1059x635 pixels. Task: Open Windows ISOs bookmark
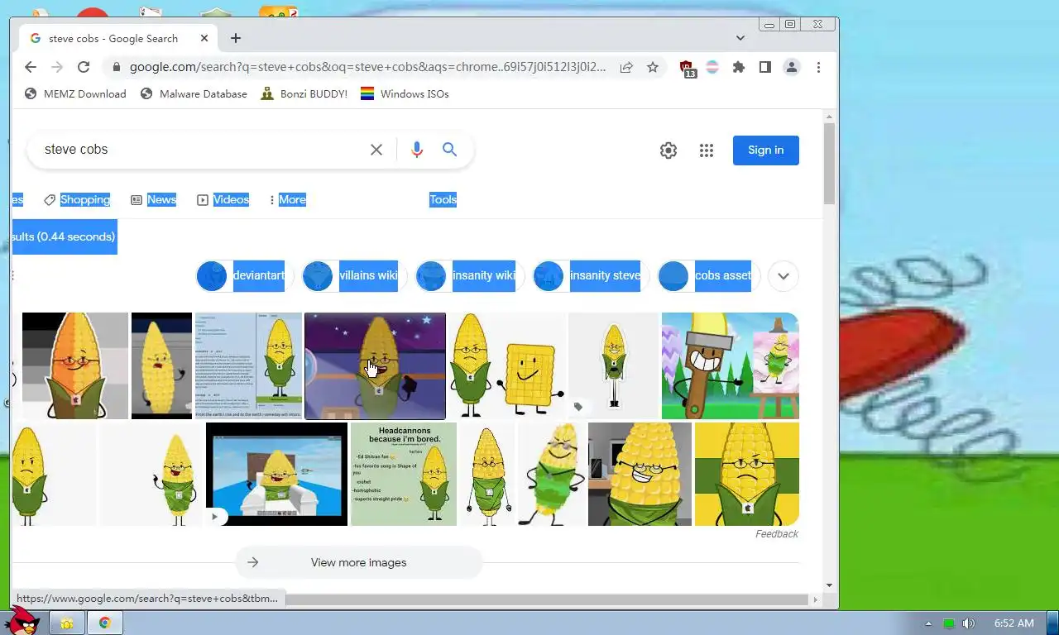[x=405, y=94]
